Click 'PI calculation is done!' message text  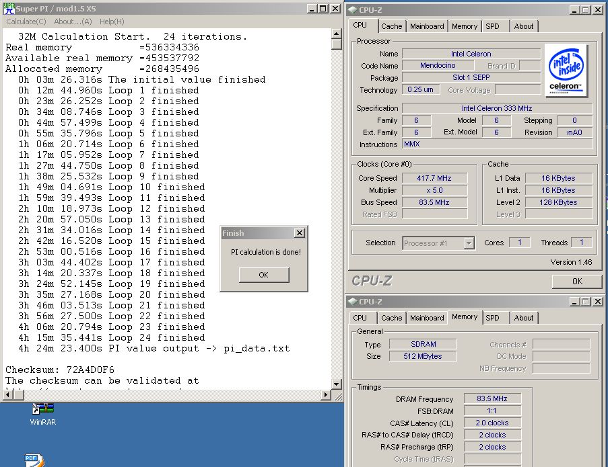265,252
